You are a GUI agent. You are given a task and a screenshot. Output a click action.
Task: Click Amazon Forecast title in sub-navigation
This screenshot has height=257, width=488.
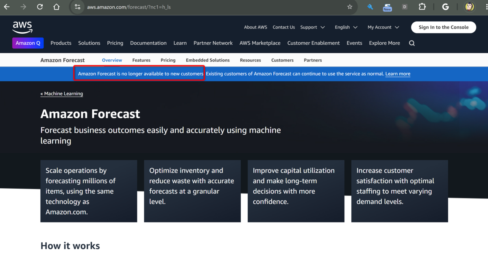pyautogui.click(x=63, y=60)
